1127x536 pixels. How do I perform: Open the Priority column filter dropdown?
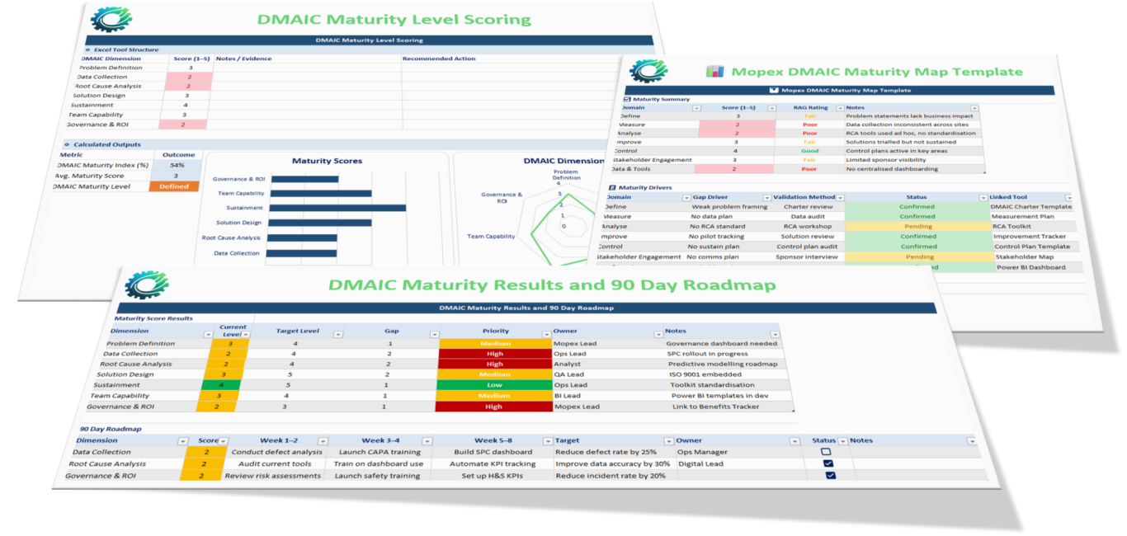[x=545, y=334]
